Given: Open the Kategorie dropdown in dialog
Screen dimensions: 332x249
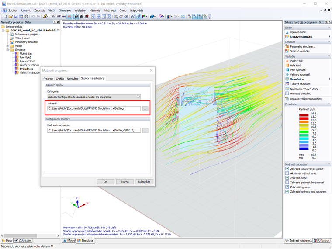Looking at the screenshot, I should tap(94, 97).
